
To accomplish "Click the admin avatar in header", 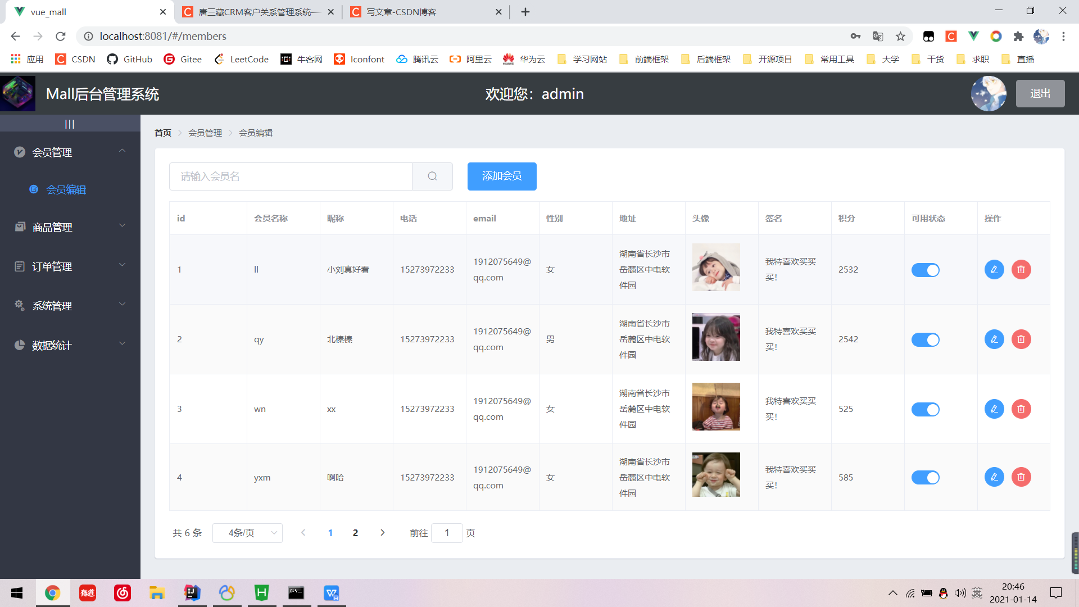I will point(989,94).
